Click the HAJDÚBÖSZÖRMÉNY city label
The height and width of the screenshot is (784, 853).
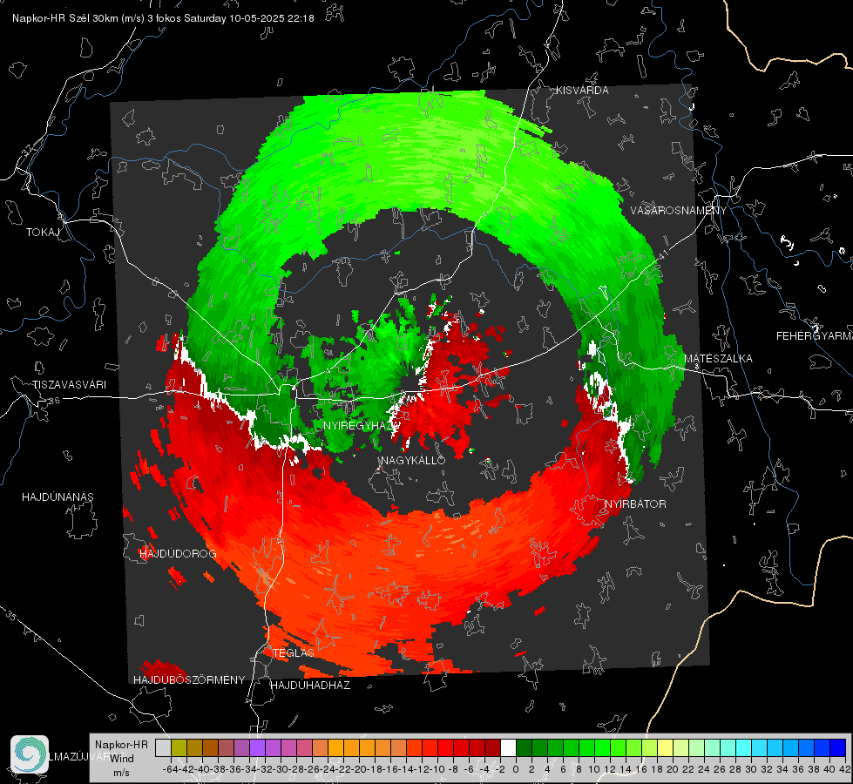tap(189, 679)
